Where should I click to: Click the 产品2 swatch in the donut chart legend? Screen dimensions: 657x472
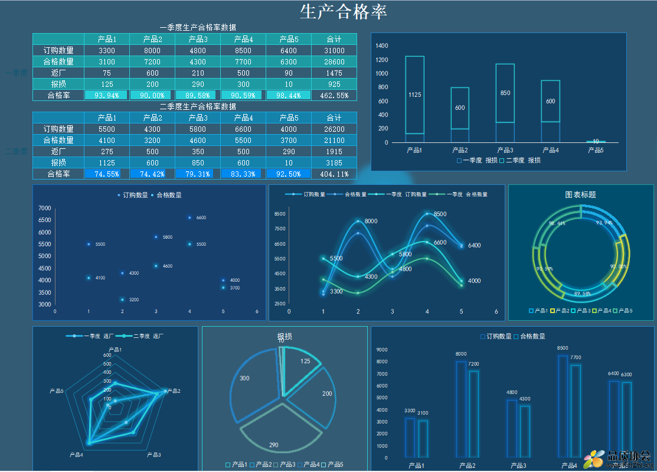click(553, 311)
